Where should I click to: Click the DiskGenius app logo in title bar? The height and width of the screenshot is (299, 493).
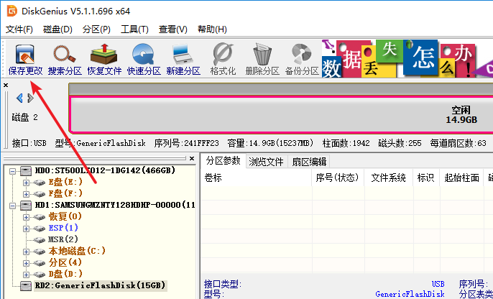pos(11,11)
